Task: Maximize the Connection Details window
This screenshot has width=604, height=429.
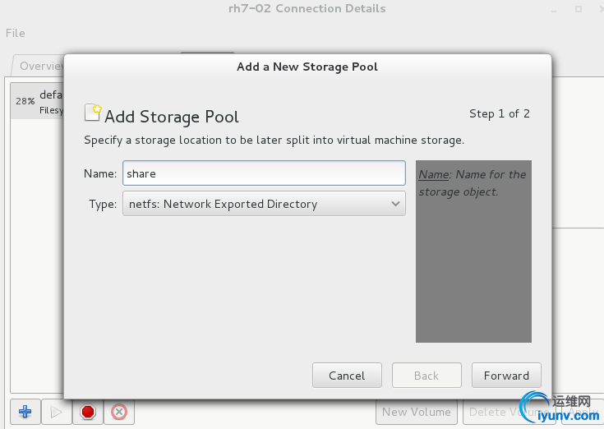Action: pyautogui.click(x=579, y=9)
